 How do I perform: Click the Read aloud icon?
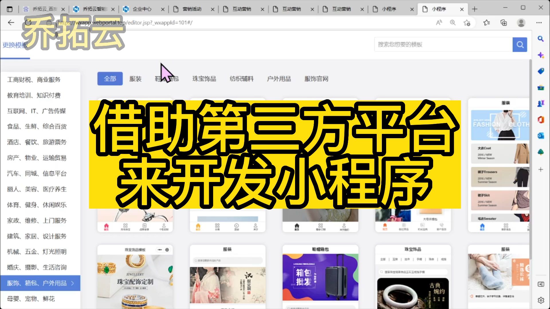click(x=439, y=23)
